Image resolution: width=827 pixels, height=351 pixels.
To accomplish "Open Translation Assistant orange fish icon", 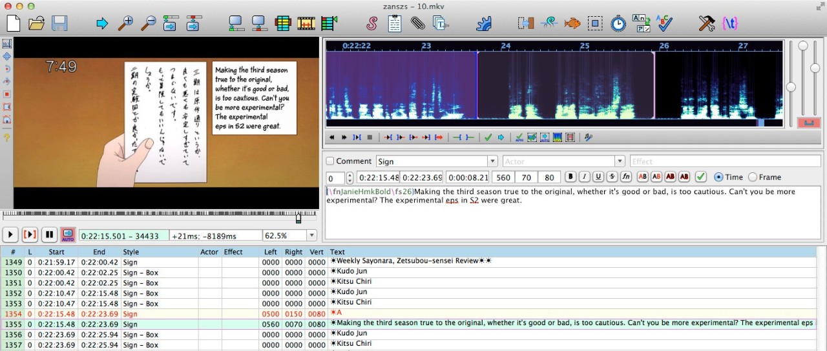I will pos(572,24).
